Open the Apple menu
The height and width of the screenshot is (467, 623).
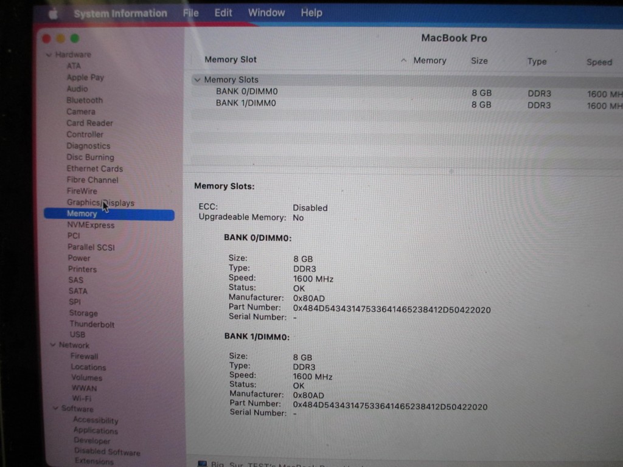pos(54,15)
